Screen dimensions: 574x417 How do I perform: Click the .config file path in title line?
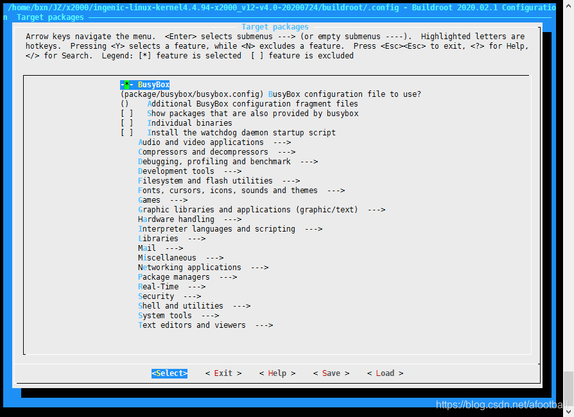coord(203,7)
